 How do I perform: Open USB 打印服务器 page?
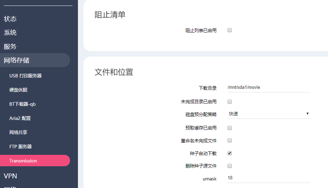click(25, 76)
